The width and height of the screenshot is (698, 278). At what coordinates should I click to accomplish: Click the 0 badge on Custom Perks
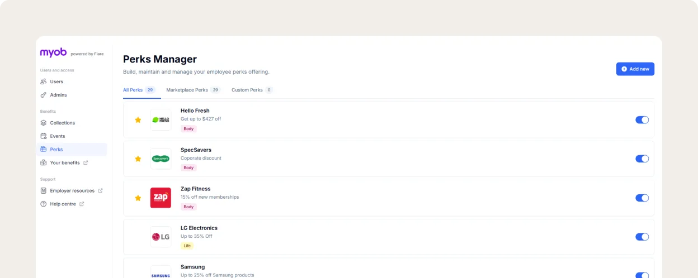tap(269, 90)
